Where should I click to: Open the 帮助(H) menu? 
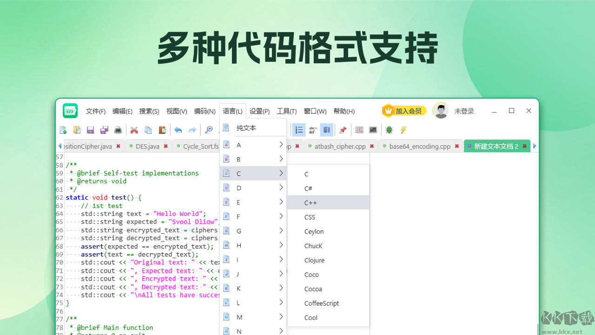tap(344, 111)
